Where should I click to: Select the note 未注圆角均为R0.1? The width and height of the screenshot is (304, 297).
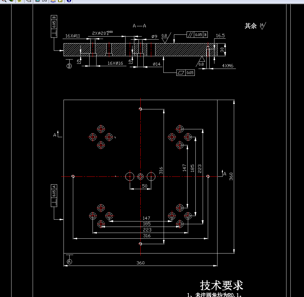click(214, 295)
